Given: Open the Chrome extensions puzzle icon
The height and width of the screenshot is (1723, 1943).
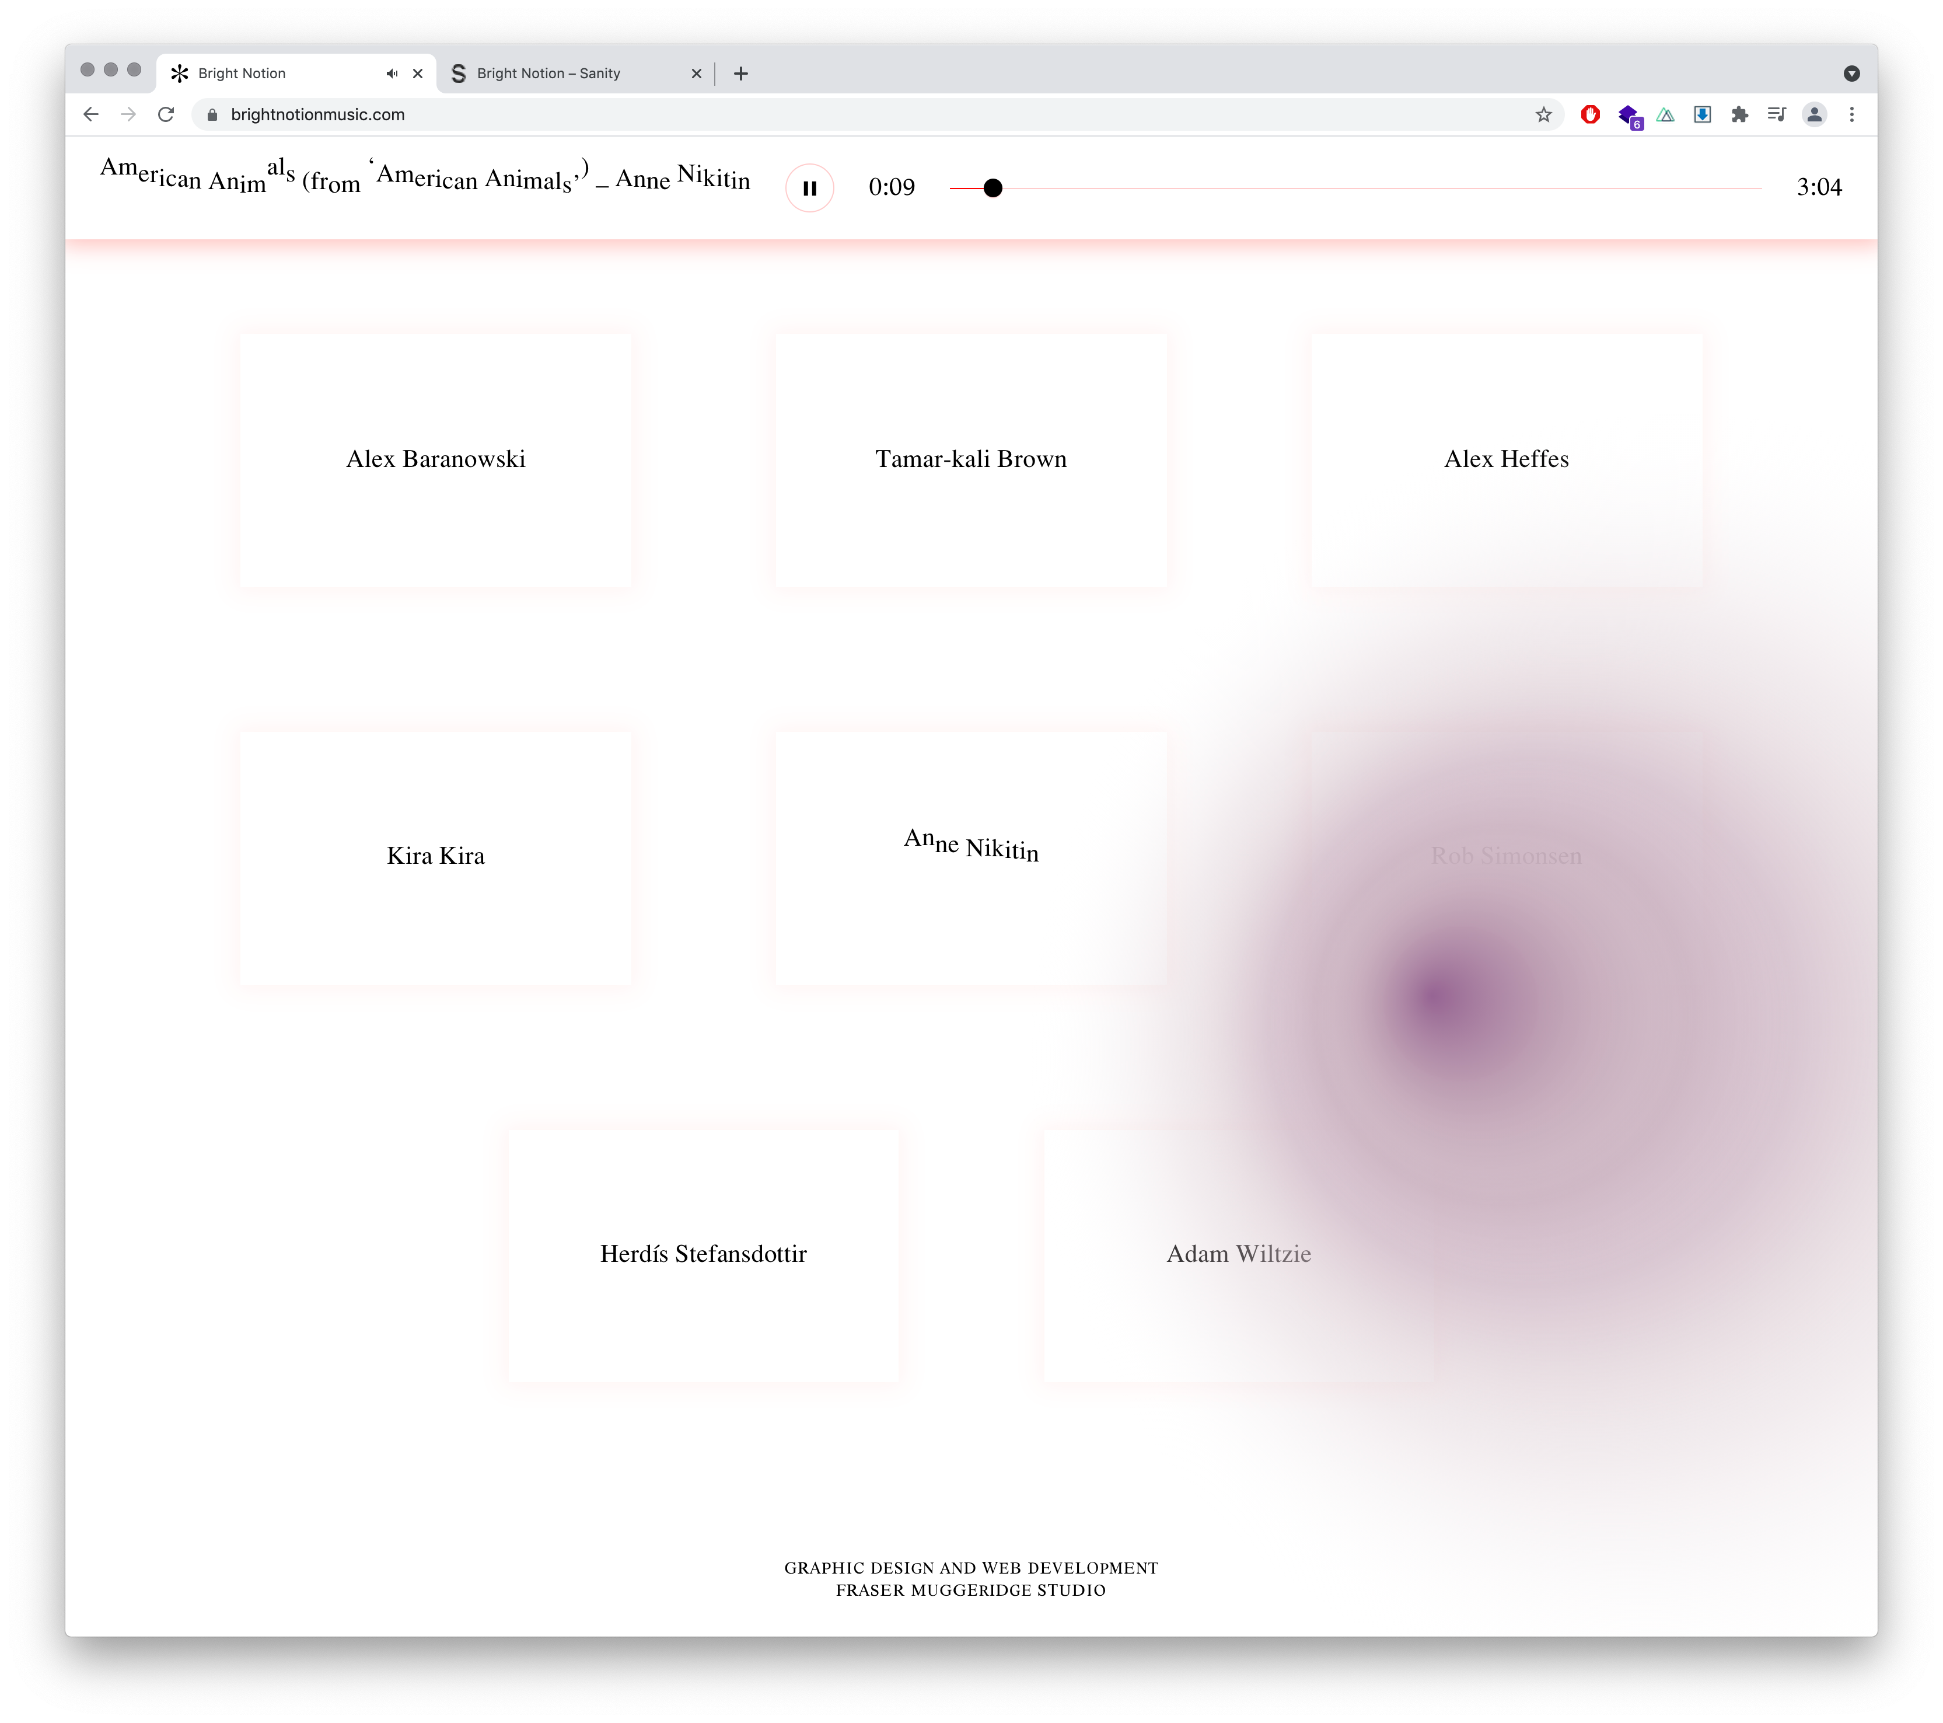Looking at the screenshot, I should click(x=1739, y=115).
